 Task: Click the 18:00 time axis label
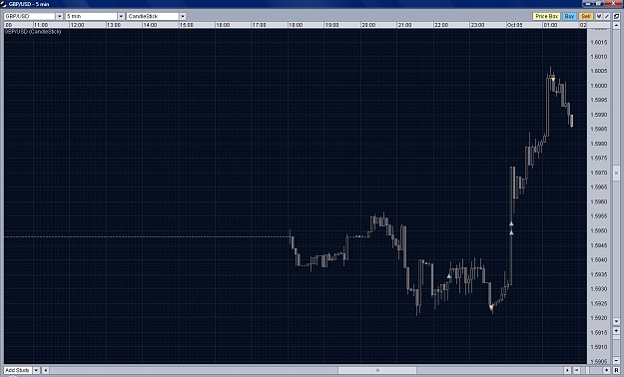coord(296,25)
